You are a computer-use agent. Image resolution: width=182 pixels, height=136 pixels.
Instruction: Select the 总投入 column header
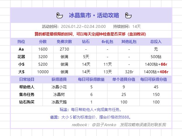point(156,42)
